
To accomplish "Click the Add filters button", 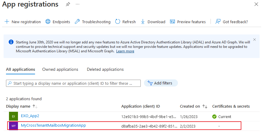I will (x=161, y=83).
